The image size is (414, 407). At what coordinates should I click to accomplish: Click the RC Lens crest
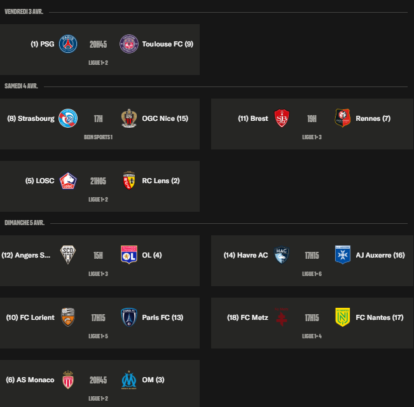[x=129, y=181]
